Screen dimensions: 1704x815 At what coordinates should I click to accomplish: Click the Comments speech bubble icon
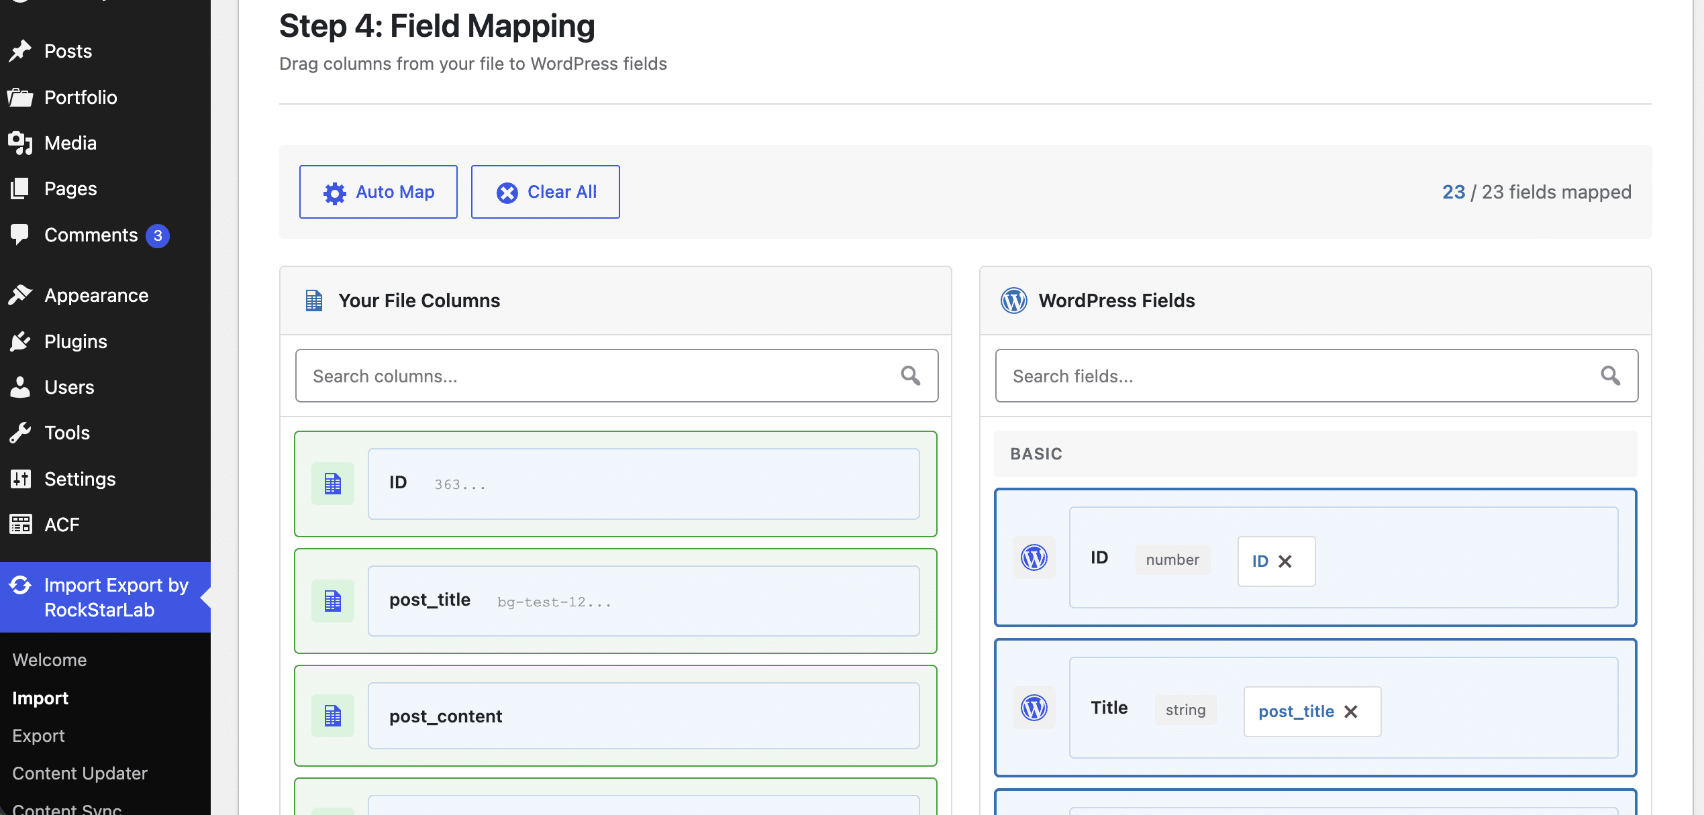tap(20, 235)
